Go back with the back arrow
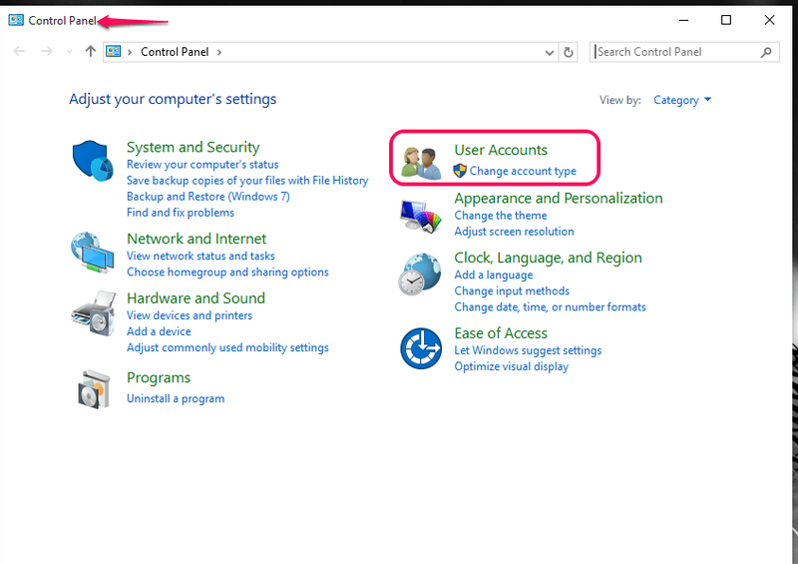The width and height of the screenshot is (798, 564). click(x=19, y=52)
